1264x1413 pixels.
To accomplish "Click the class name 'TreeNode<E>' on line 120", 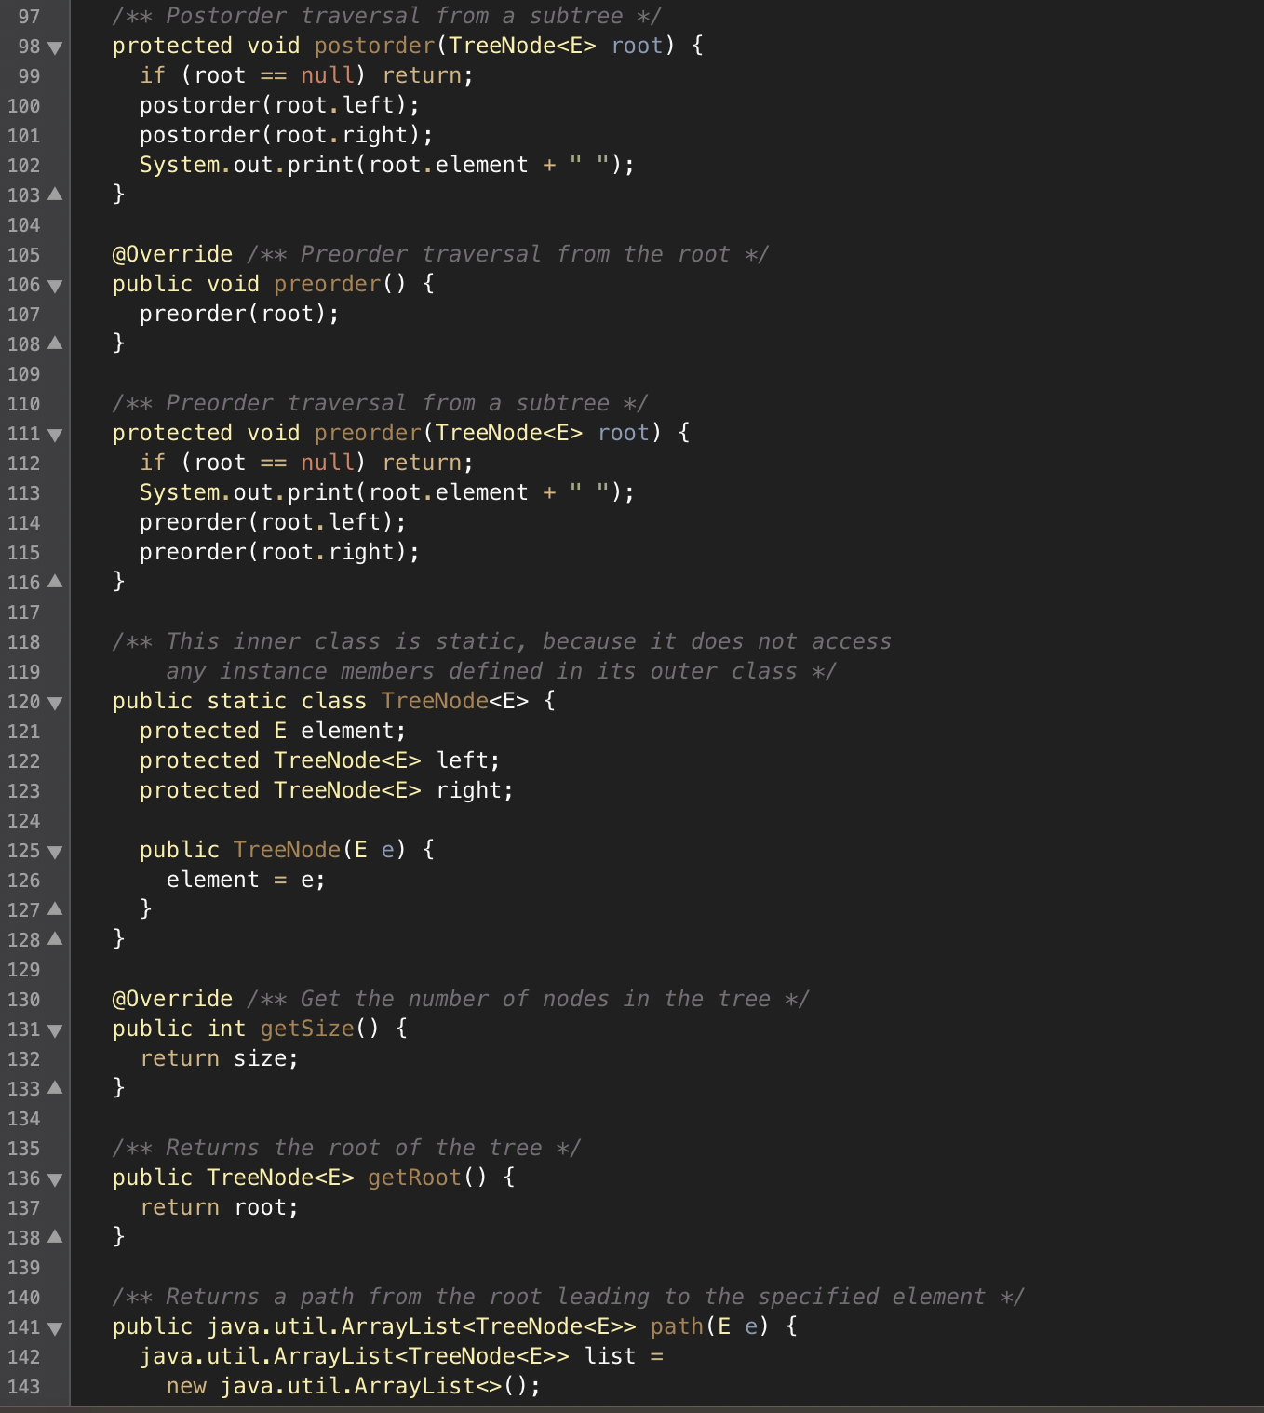I will [x=454, y=701].
